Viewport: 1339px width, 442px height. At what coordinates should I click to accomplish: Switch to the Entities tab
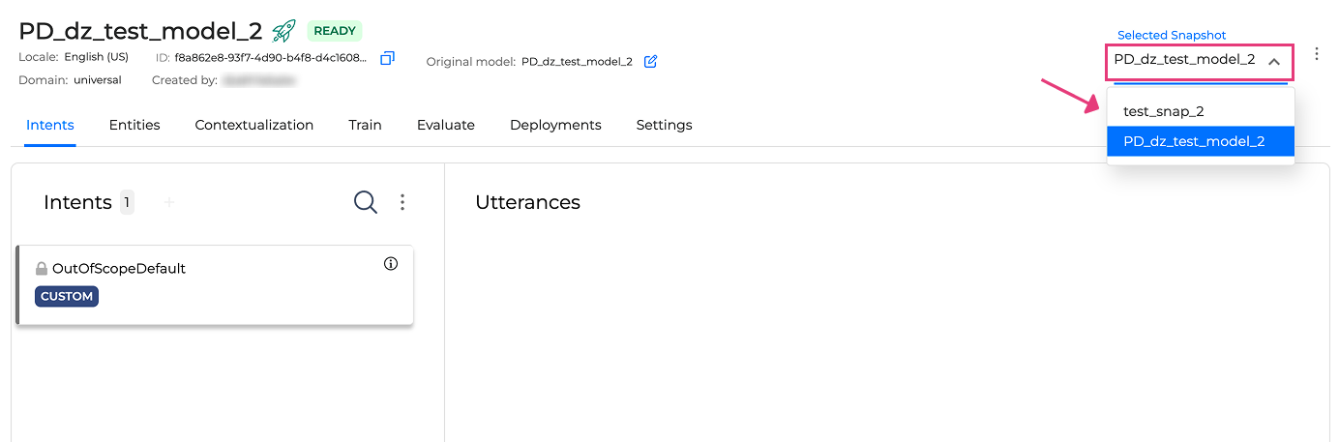coord(134,125)
